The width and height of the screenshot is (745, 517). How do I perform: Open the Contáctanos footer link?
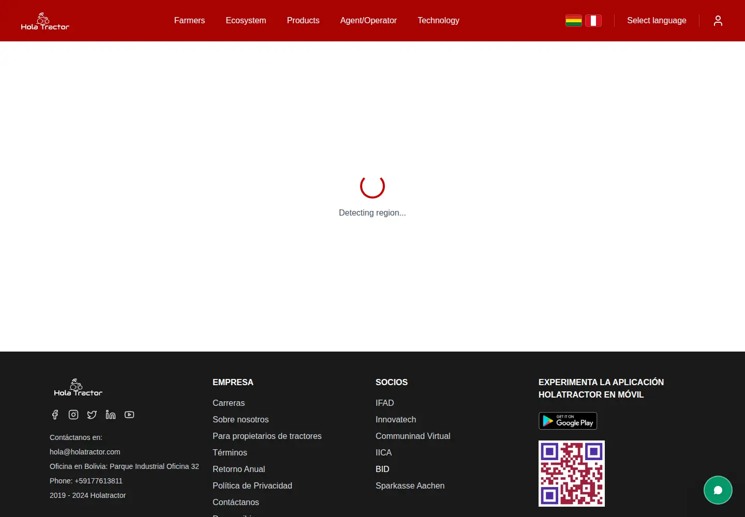click(x=236, y=502)
